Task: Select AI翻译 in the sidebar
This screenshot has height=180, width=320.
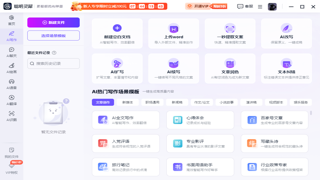Action: point(11,99)
